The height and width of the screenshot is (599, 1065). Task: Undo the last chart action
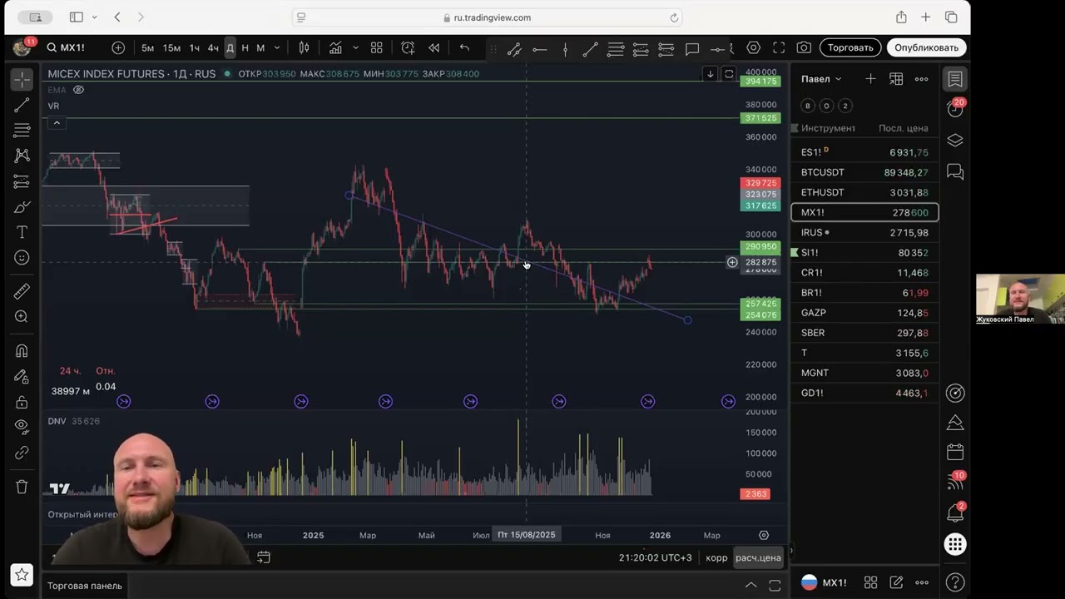pos(464,47)
